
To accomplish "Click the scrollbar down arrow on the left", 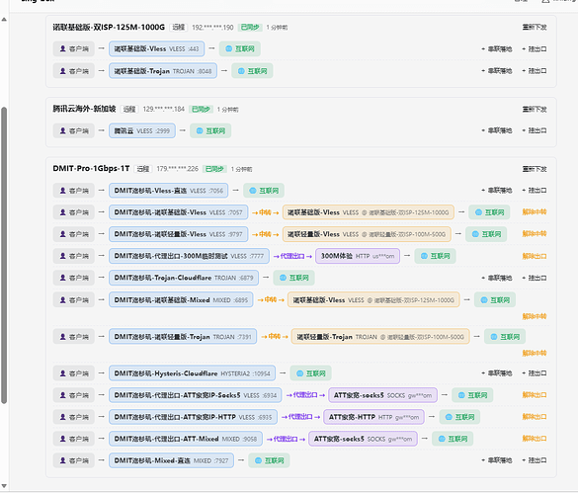I will click(4, 486).
